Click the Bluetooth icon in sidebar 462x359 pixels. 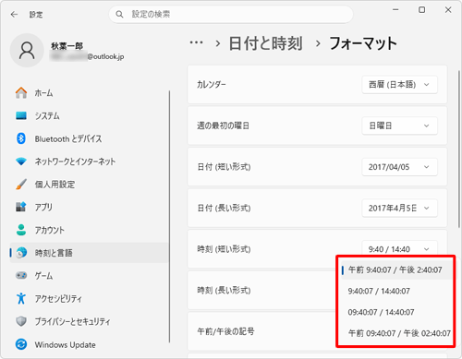(21, 138)
